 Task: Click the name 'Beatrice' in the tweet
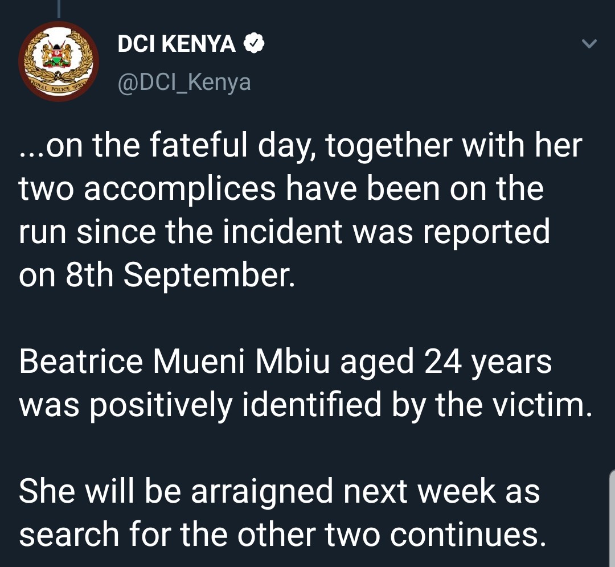[x=81, y=361]
